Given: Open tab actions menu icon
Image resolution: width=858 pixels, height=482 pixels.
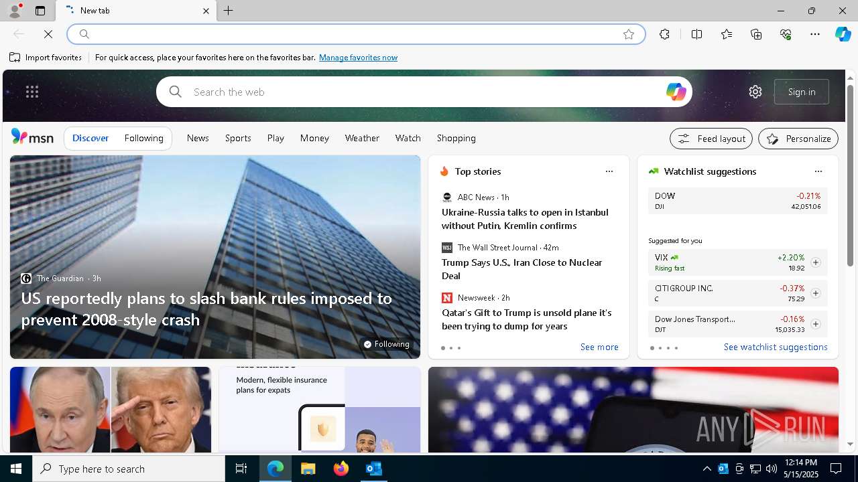Looking at the screenshot, I should (x=40, y=11).
